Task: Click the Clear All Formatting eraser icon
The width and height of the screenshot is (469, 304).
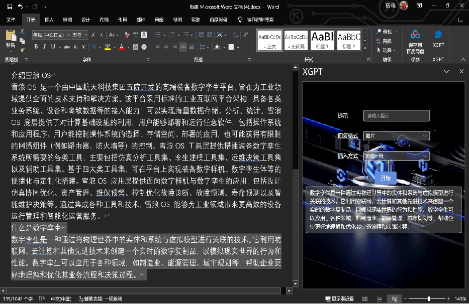Action: click(x=127, y=35)
